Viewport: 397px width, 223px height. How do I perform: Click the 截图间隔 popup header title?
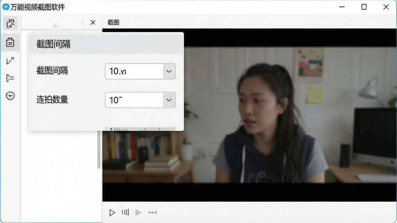click(x=54, y=44)
